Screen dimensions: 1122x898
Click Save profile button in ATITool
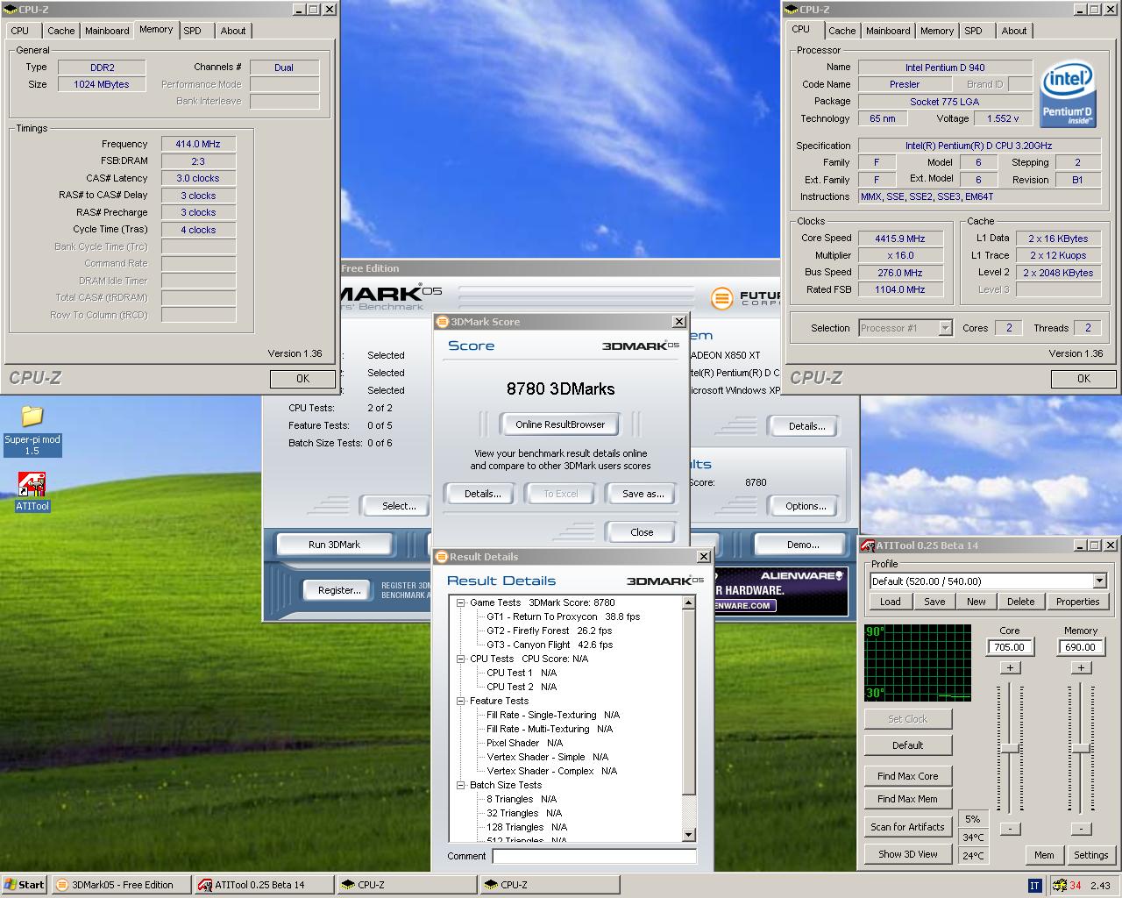[934, 602]
